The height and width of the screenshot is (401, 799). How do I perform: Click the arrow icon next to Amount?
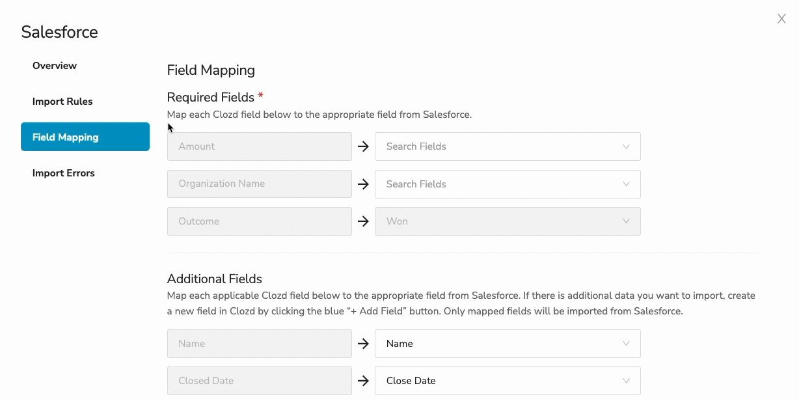click(362, 146)
